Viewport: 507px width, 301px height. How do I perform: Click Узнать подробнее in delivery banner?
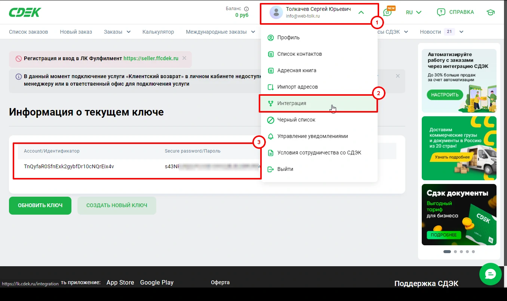[452, 157]
